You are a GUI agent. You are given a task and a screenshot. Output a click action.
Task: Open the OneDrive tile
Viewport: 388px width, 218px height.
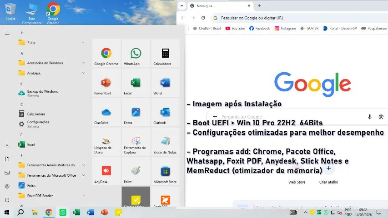click(106, 112)
